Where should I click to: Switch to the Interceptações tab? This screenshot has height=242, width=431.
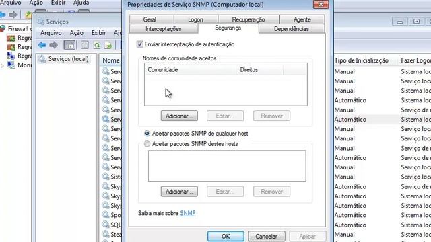click(163, 28)
